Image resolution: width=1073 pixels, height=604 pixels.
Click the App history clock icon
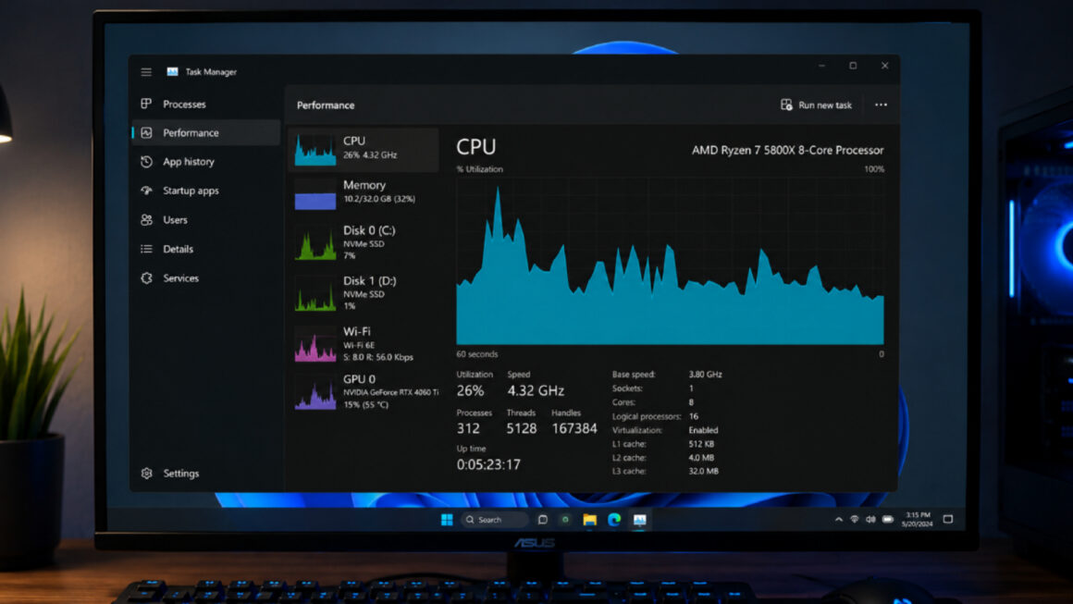(146, 162)
